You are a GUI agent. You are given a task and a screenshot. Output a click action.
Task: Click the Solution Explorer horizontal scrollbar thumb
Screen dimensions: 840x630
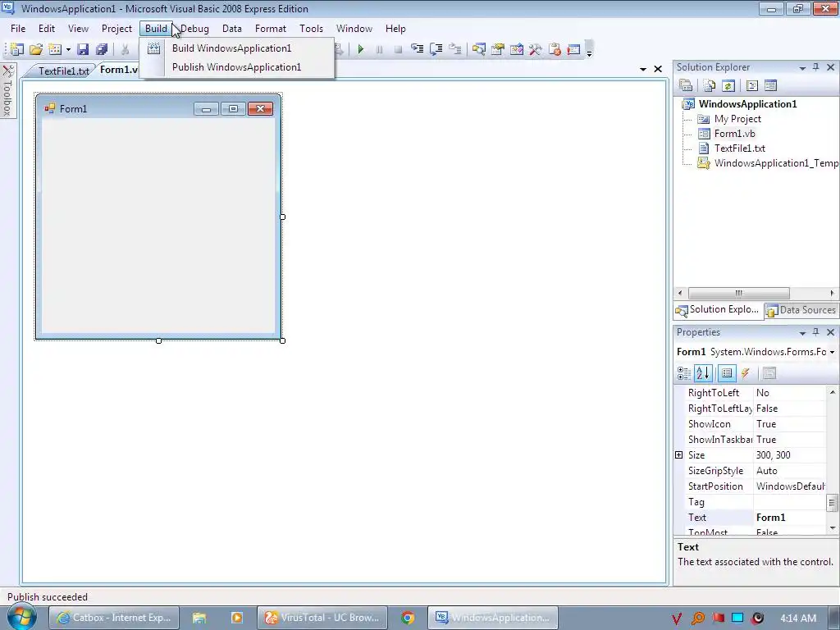tap(739, 293)
